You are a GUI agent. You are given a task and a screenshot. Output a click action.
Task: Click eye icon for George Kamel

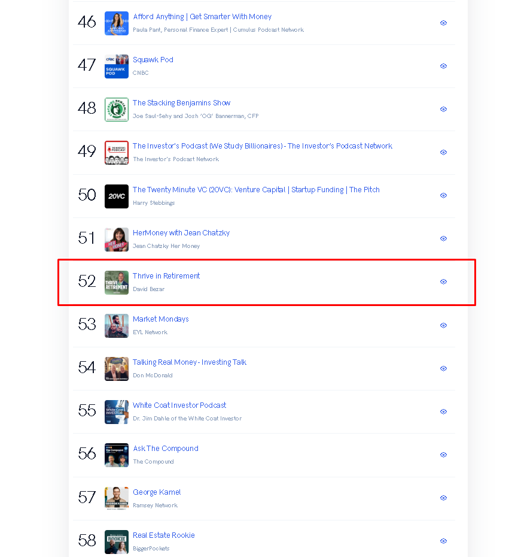click(x=443, y=498)
